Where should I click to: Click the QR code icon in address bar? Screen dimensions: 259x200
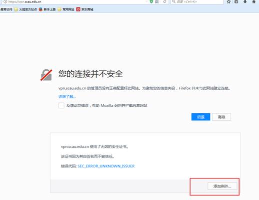(157, 2)
